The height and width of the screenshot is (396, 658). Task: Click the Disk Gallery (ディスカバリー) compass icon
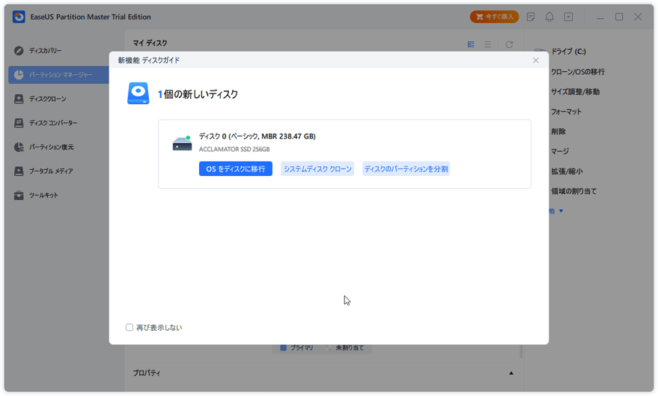(19, 51)
